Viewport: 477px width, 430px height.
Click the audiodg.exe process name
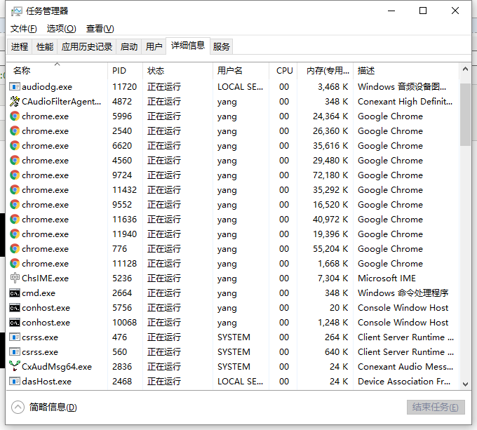click(x=47, y=87)
